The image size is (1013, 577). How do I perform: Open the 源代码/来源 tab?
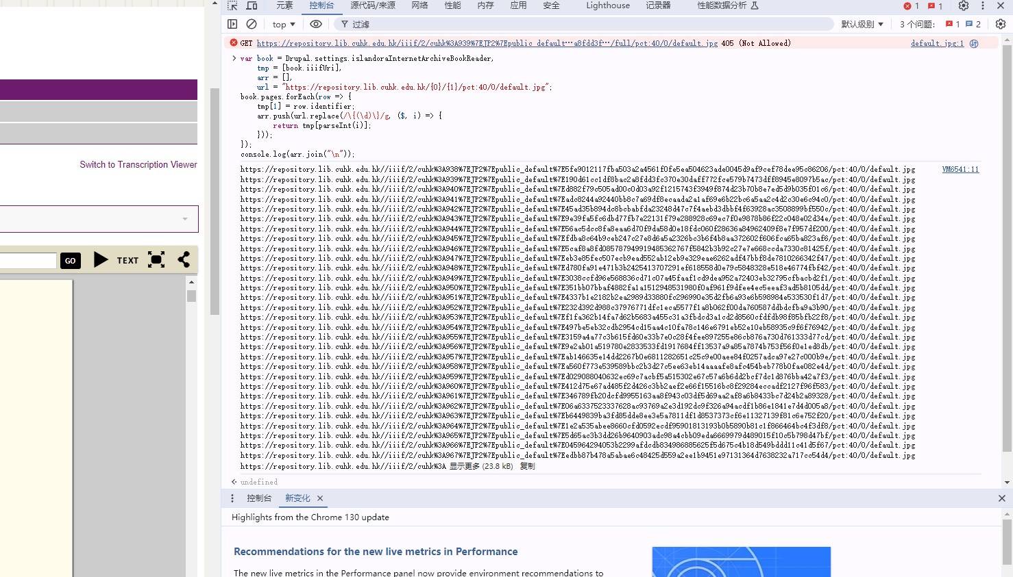[373, 5]
